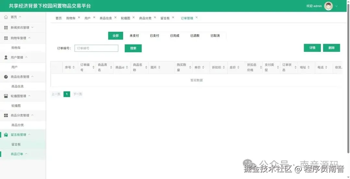350x179 pixels.
Task: Collapse the 商品信息管理 menu chevron
Action: [32, 77]
